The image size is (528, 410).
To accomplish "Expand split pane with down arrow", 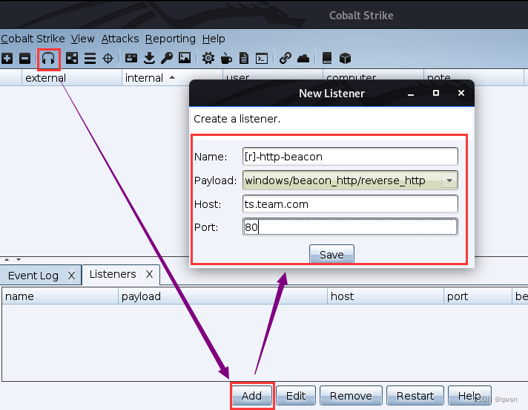I will tap(19, 259).
